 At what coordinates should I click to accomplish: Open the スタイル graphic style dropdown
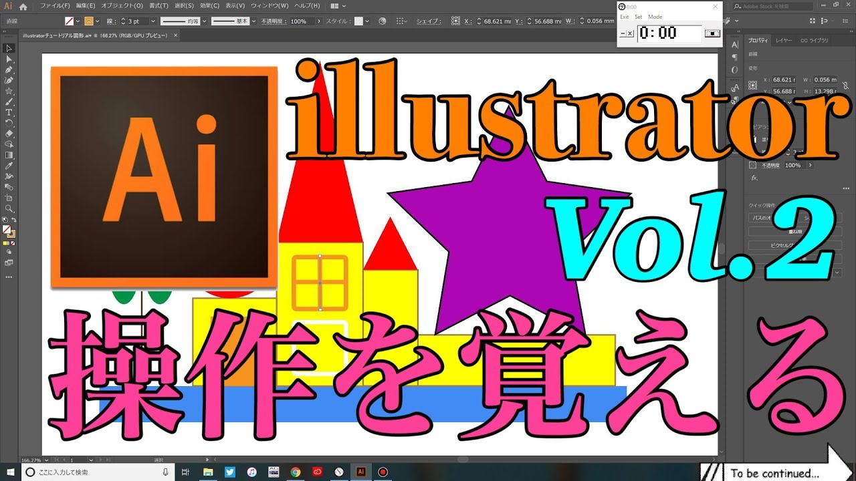coord(368,21)
